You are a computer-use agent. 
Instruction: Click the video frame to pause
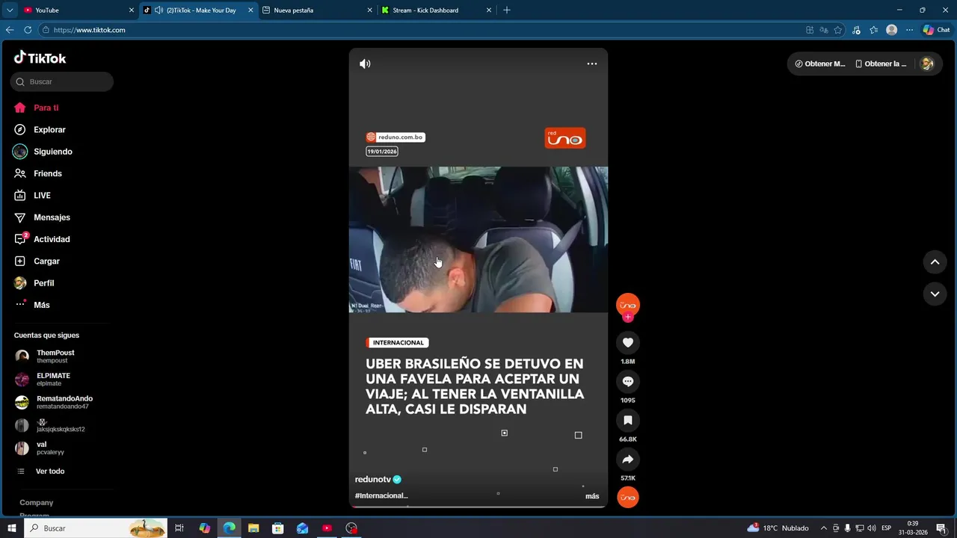tap(478, 239)
